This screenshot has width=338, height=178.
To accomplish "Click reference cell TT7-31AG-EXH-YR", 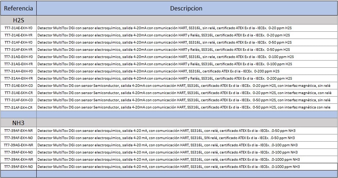I will (18, 64).
